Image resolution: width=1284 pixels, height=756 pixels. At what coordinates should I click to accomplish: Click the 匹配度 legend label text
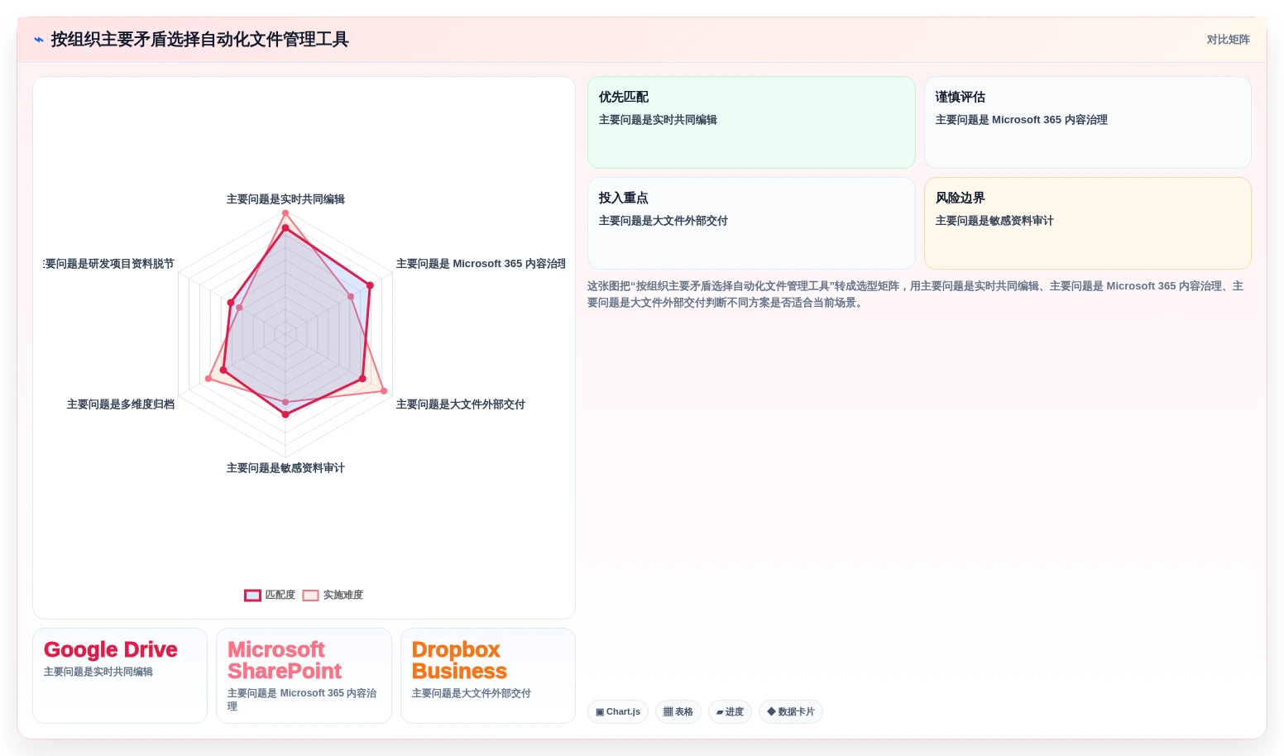280,596
